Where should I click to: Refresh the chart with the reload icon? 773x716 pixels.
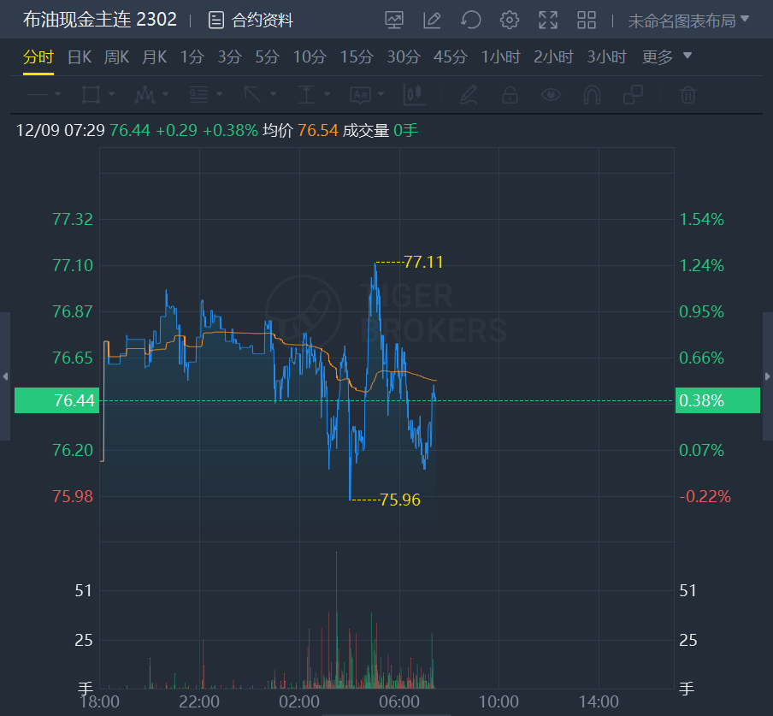pyautogui.click(x=470, y=20)
